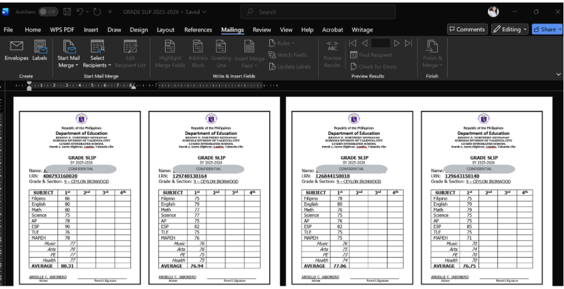Screen dimensions: 564x289
Task: Click the Save icon in title bar
Action: click(67, 12)
